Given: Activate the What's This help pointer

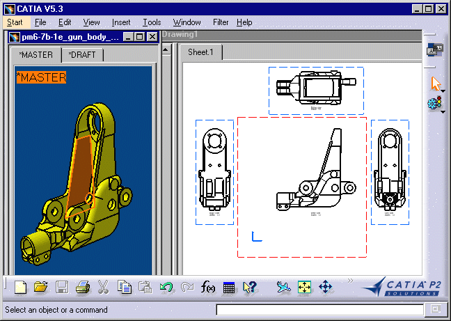Looking at the screenshot, I should point(249,287).
